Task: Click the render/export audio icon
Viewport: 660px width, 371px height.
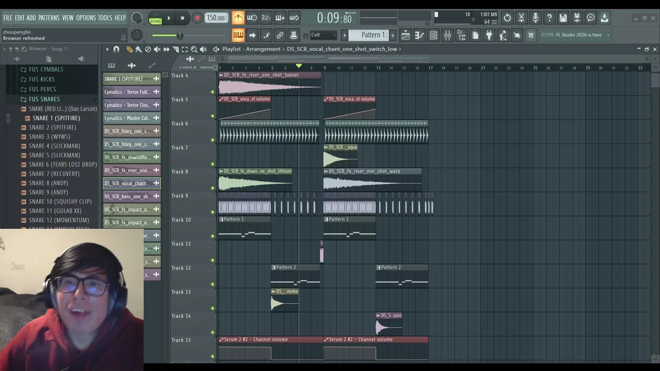Action: pyautogui.click(x=577, y=18)
